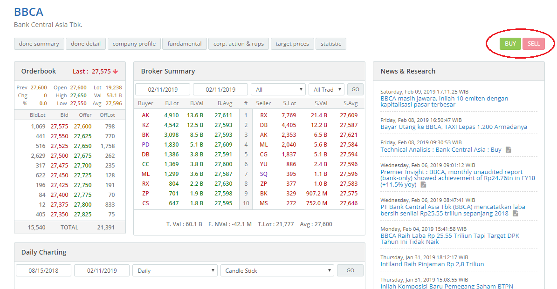Viewport: 557px width, 289px height.
Task: Click GO in Daily Charting
Action: coord(350,270)
